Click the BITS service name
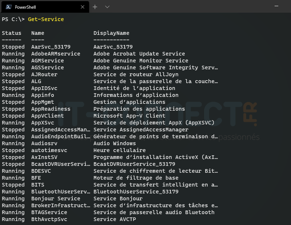The image size is (291, 225). tap(38, 185)
